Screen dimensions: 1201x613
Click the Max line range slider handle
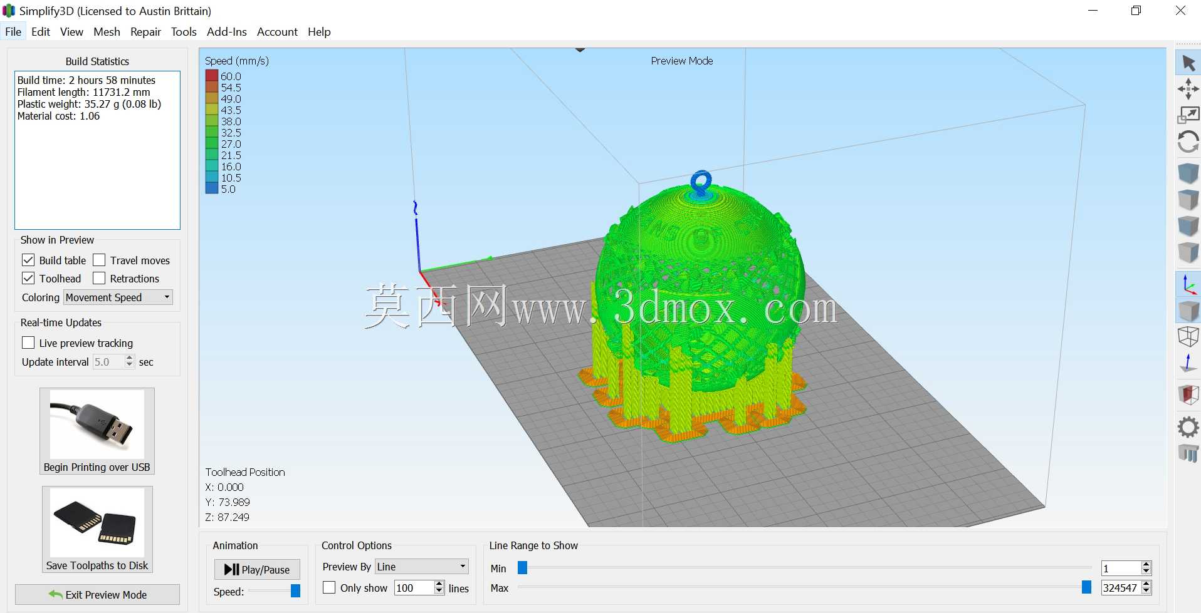click(x=1086, y=587)
